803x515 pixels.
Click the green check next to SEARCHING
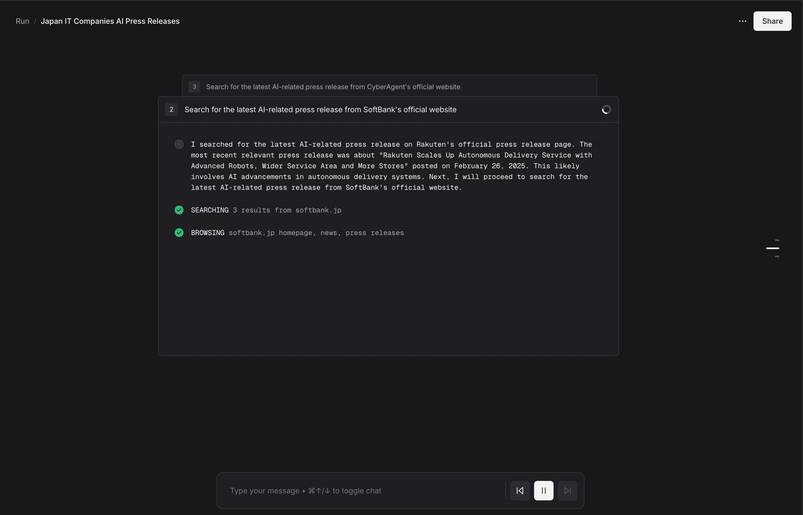(x=179, y=210)
